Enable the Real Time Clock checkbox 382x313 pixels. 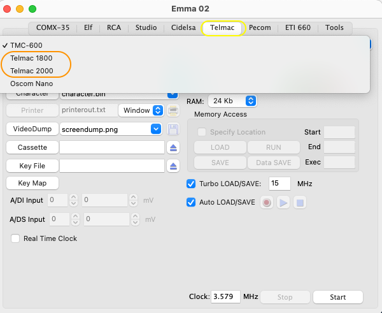[x=15, y=238]
